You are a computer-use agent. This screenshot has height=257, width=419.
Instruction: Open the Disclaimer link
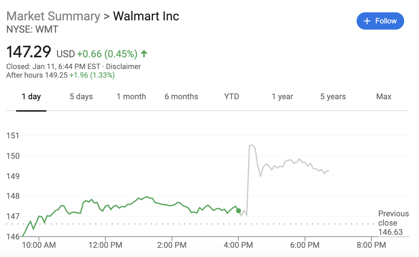click(123, 67)
